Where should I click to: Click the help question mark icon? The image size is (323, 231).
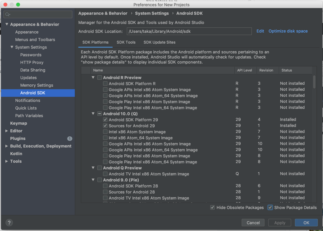point(9,223)
